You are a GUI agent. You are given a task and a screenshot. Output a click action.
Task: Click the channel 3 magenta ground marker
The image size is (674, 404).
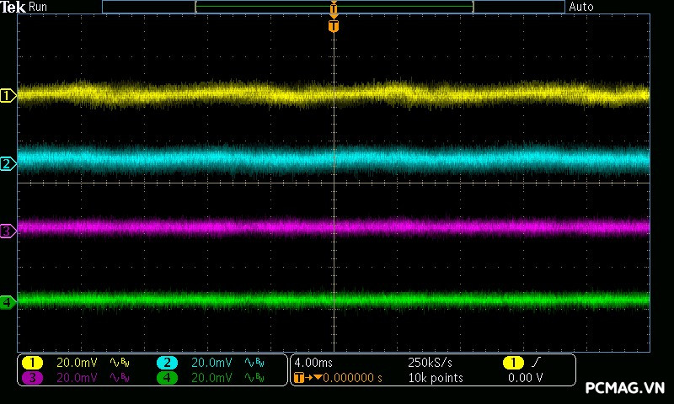point(8,230)
